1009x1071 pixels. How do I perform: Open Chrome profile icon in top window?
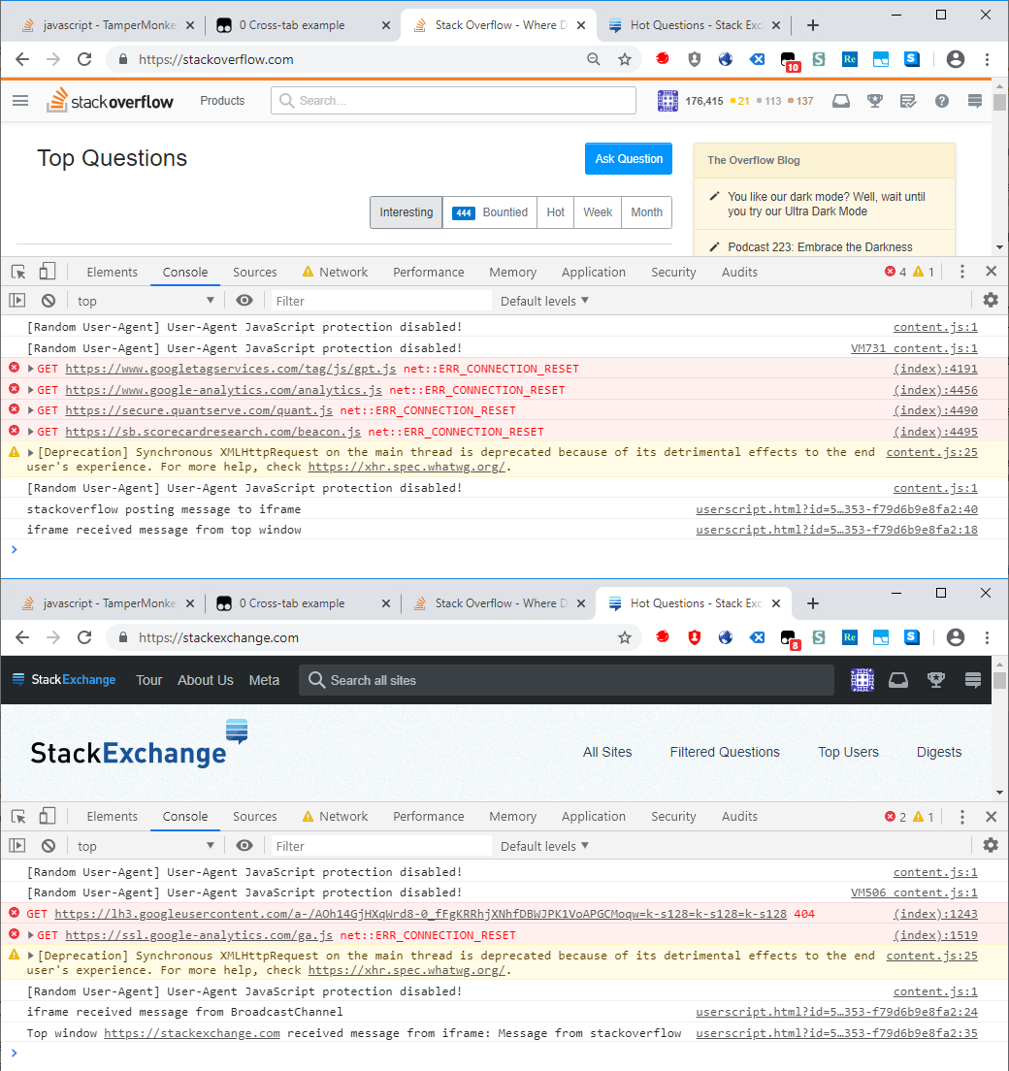[x=955, y=59]
